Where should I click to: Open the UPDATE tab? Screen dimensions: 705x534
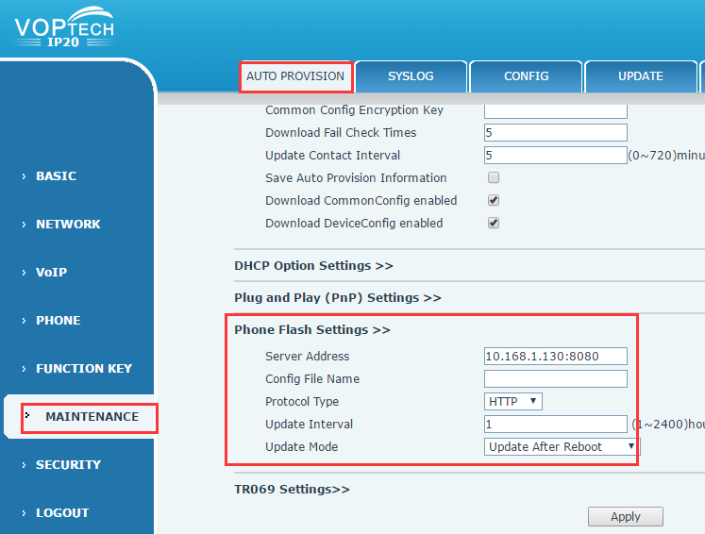pyautogui.click(x=641, y=76)
